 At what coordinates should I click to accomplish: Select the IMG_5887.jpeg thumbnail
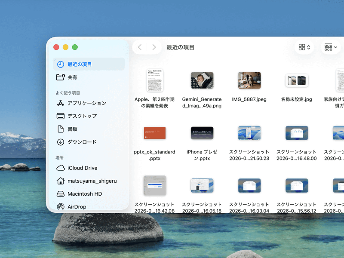[x=249, y=80]
